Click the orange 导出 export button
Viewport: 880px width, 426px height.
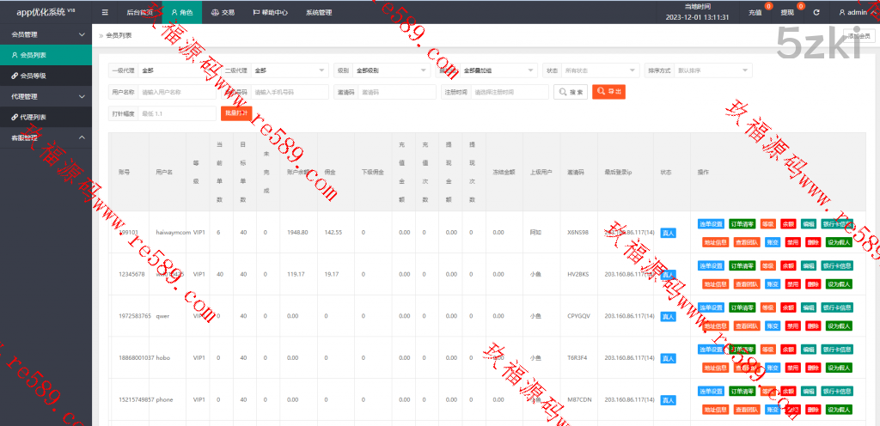(608, 92)
